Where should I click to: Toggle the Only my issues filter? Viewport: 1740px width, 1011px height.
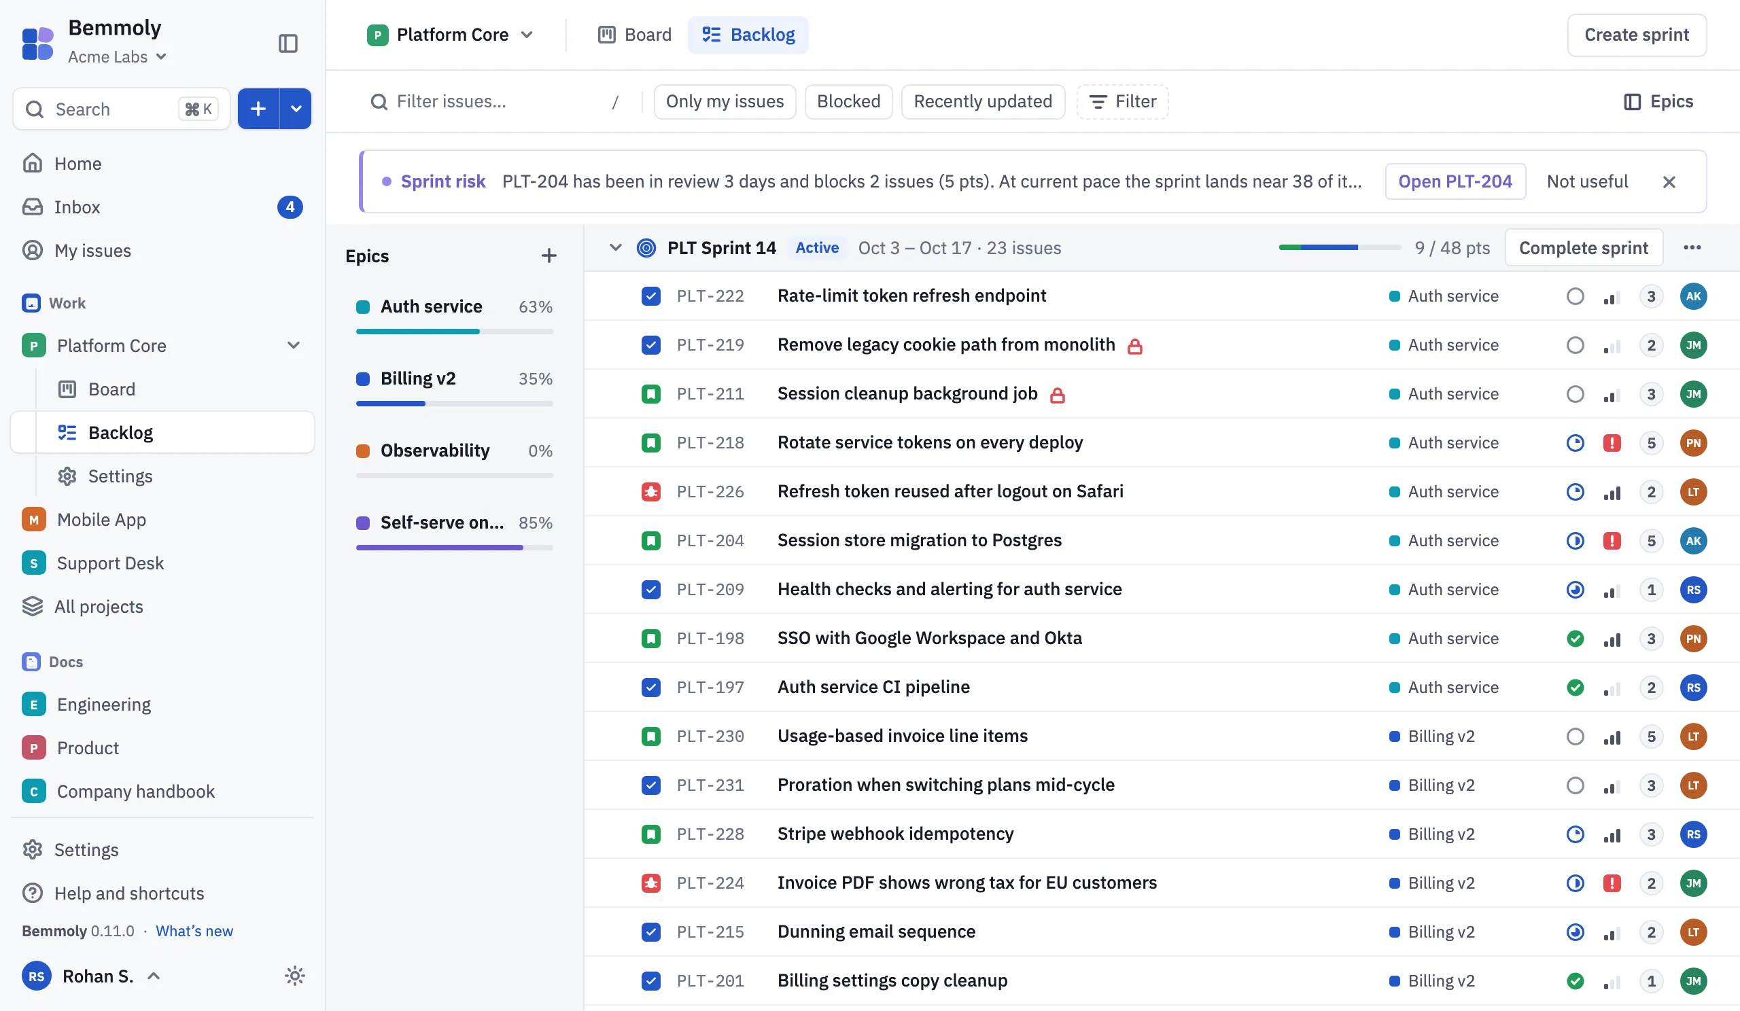tap(725, 101)
